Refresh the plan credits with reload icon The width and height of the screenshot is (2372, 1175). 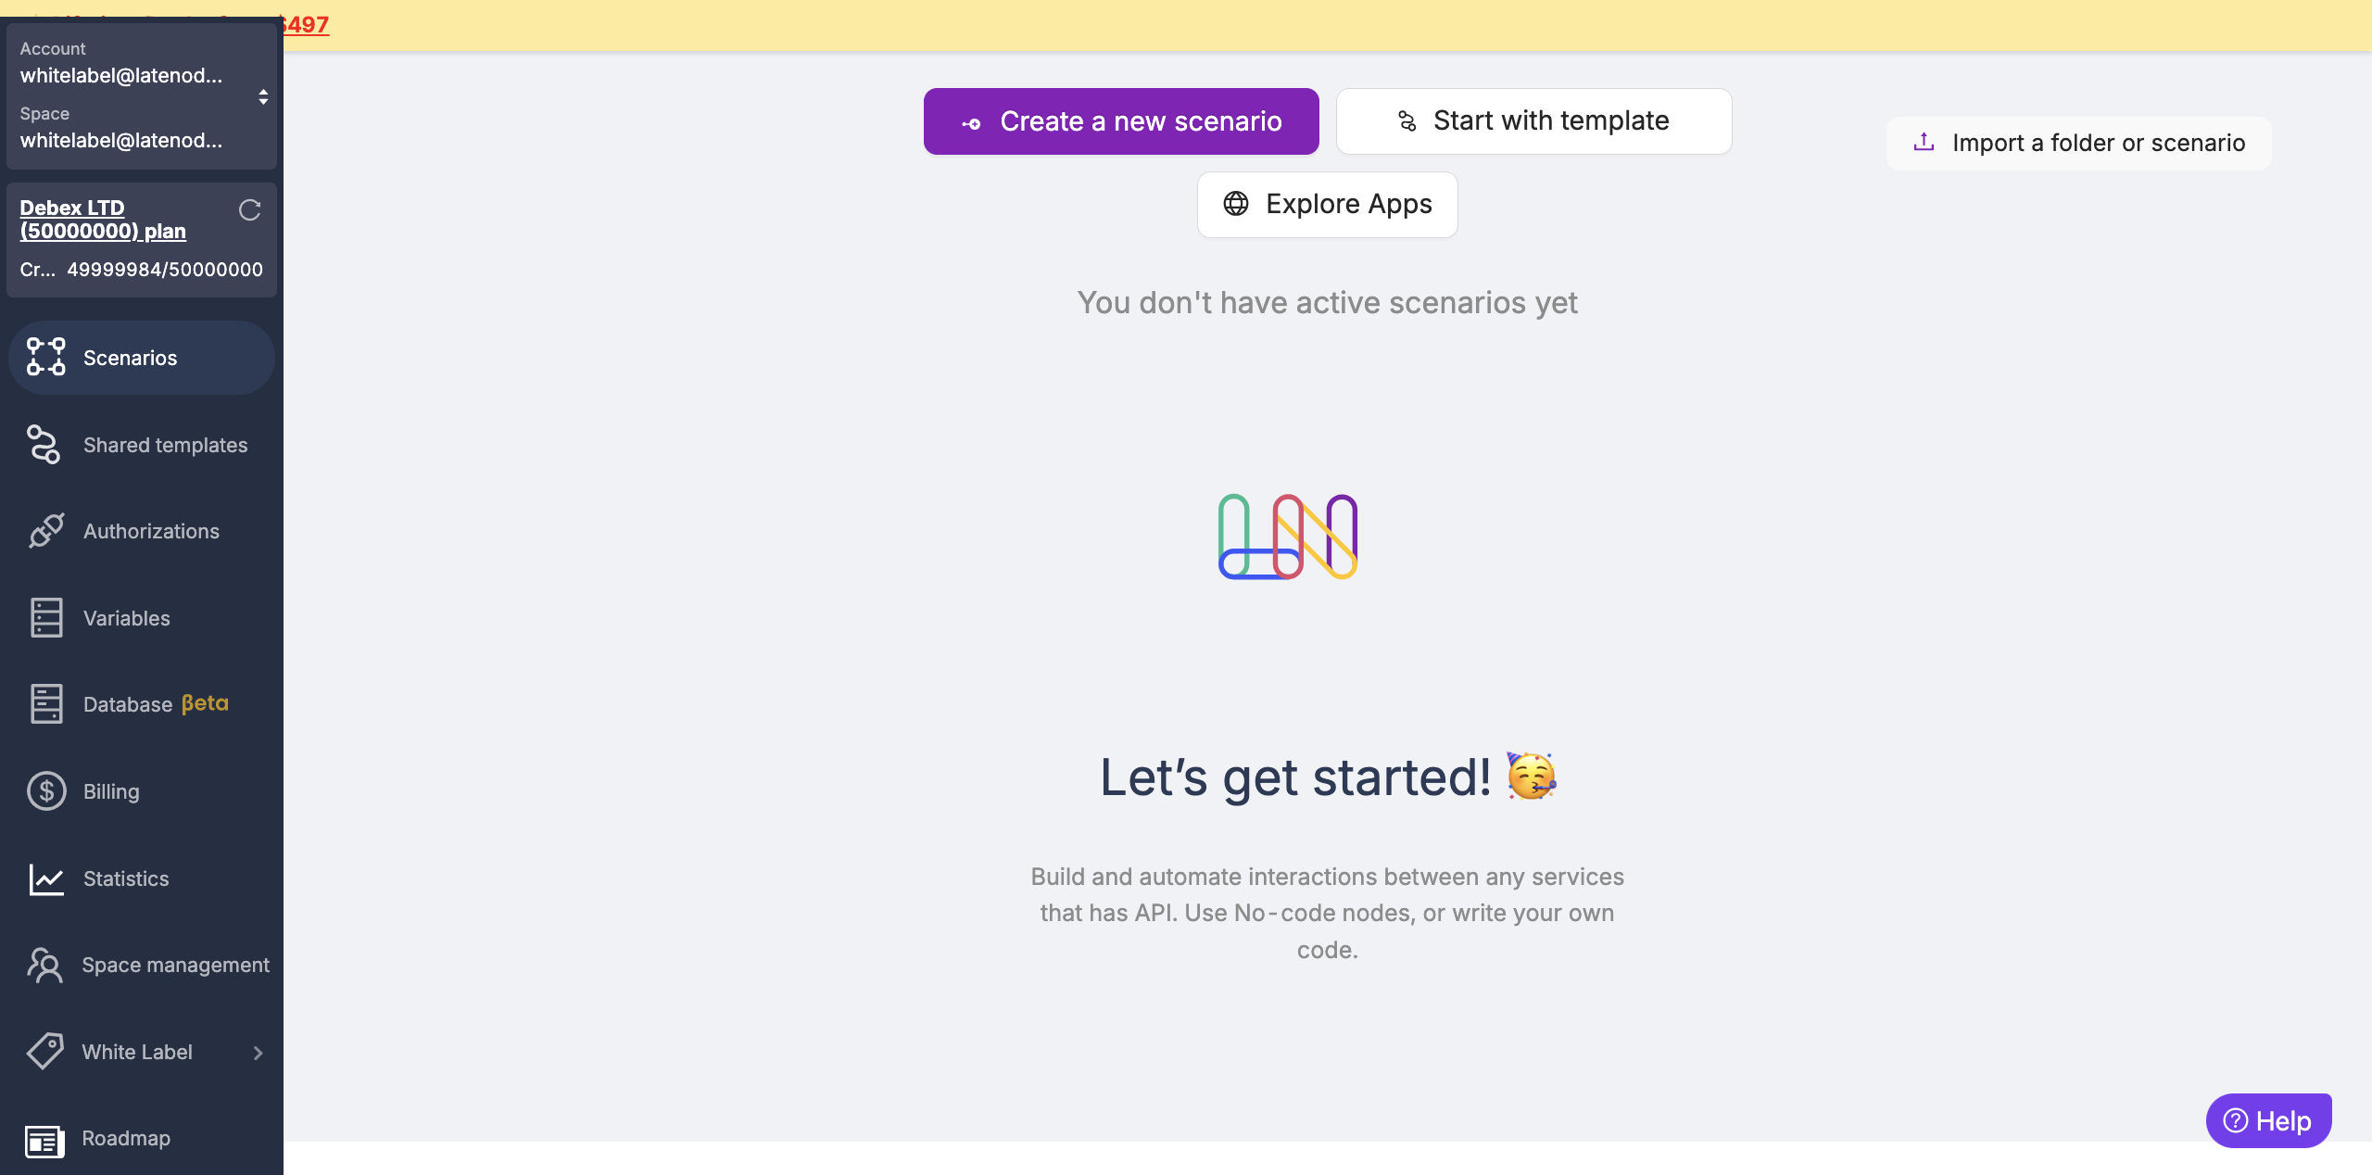(249, 210)
